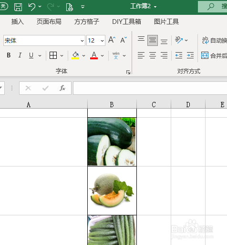Open text orientation dropdown
The height and width of the screenshot is (245, 227).
click(x=186, y=40)
